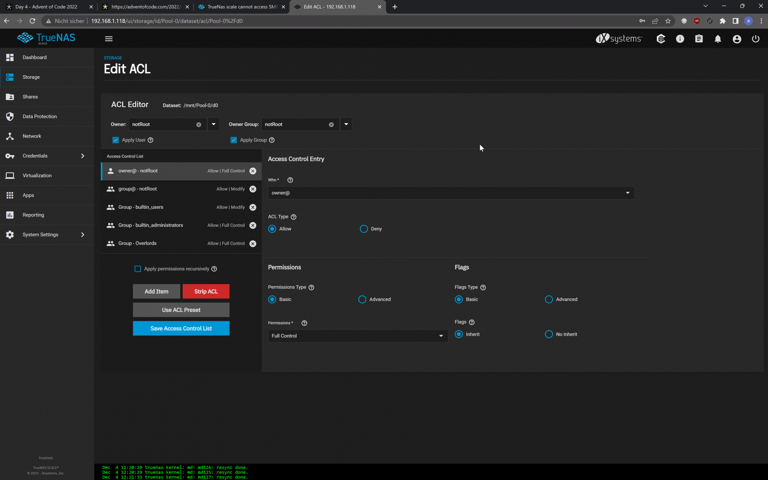
Task: Click the red Strip ACL button
Action: tap(206, 292)
